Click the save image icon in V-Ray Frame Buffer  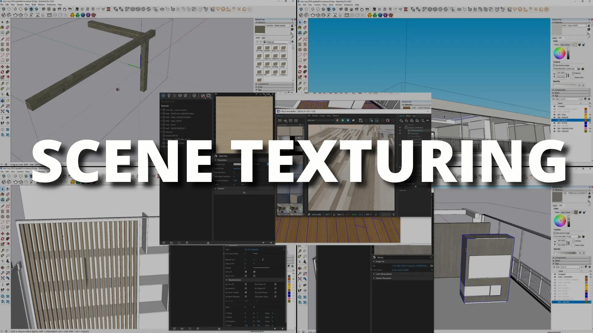(x=360, y=121)
